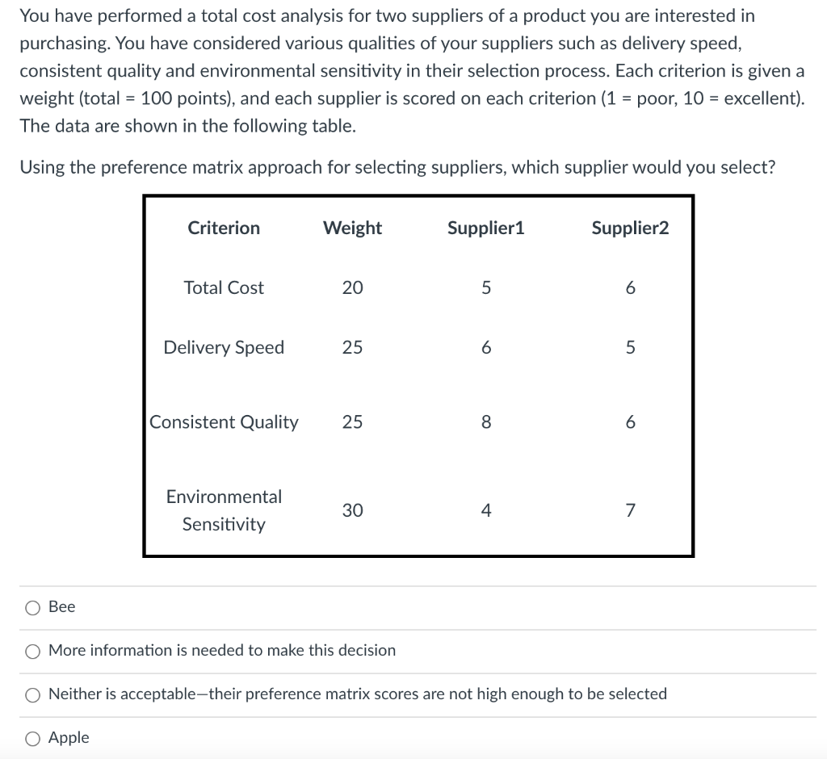Click the Delivery Speed row label

pos(224,347)
